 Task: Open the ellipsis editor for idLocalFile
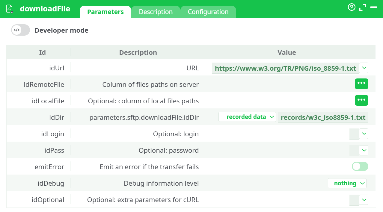(x=361, y=100)
